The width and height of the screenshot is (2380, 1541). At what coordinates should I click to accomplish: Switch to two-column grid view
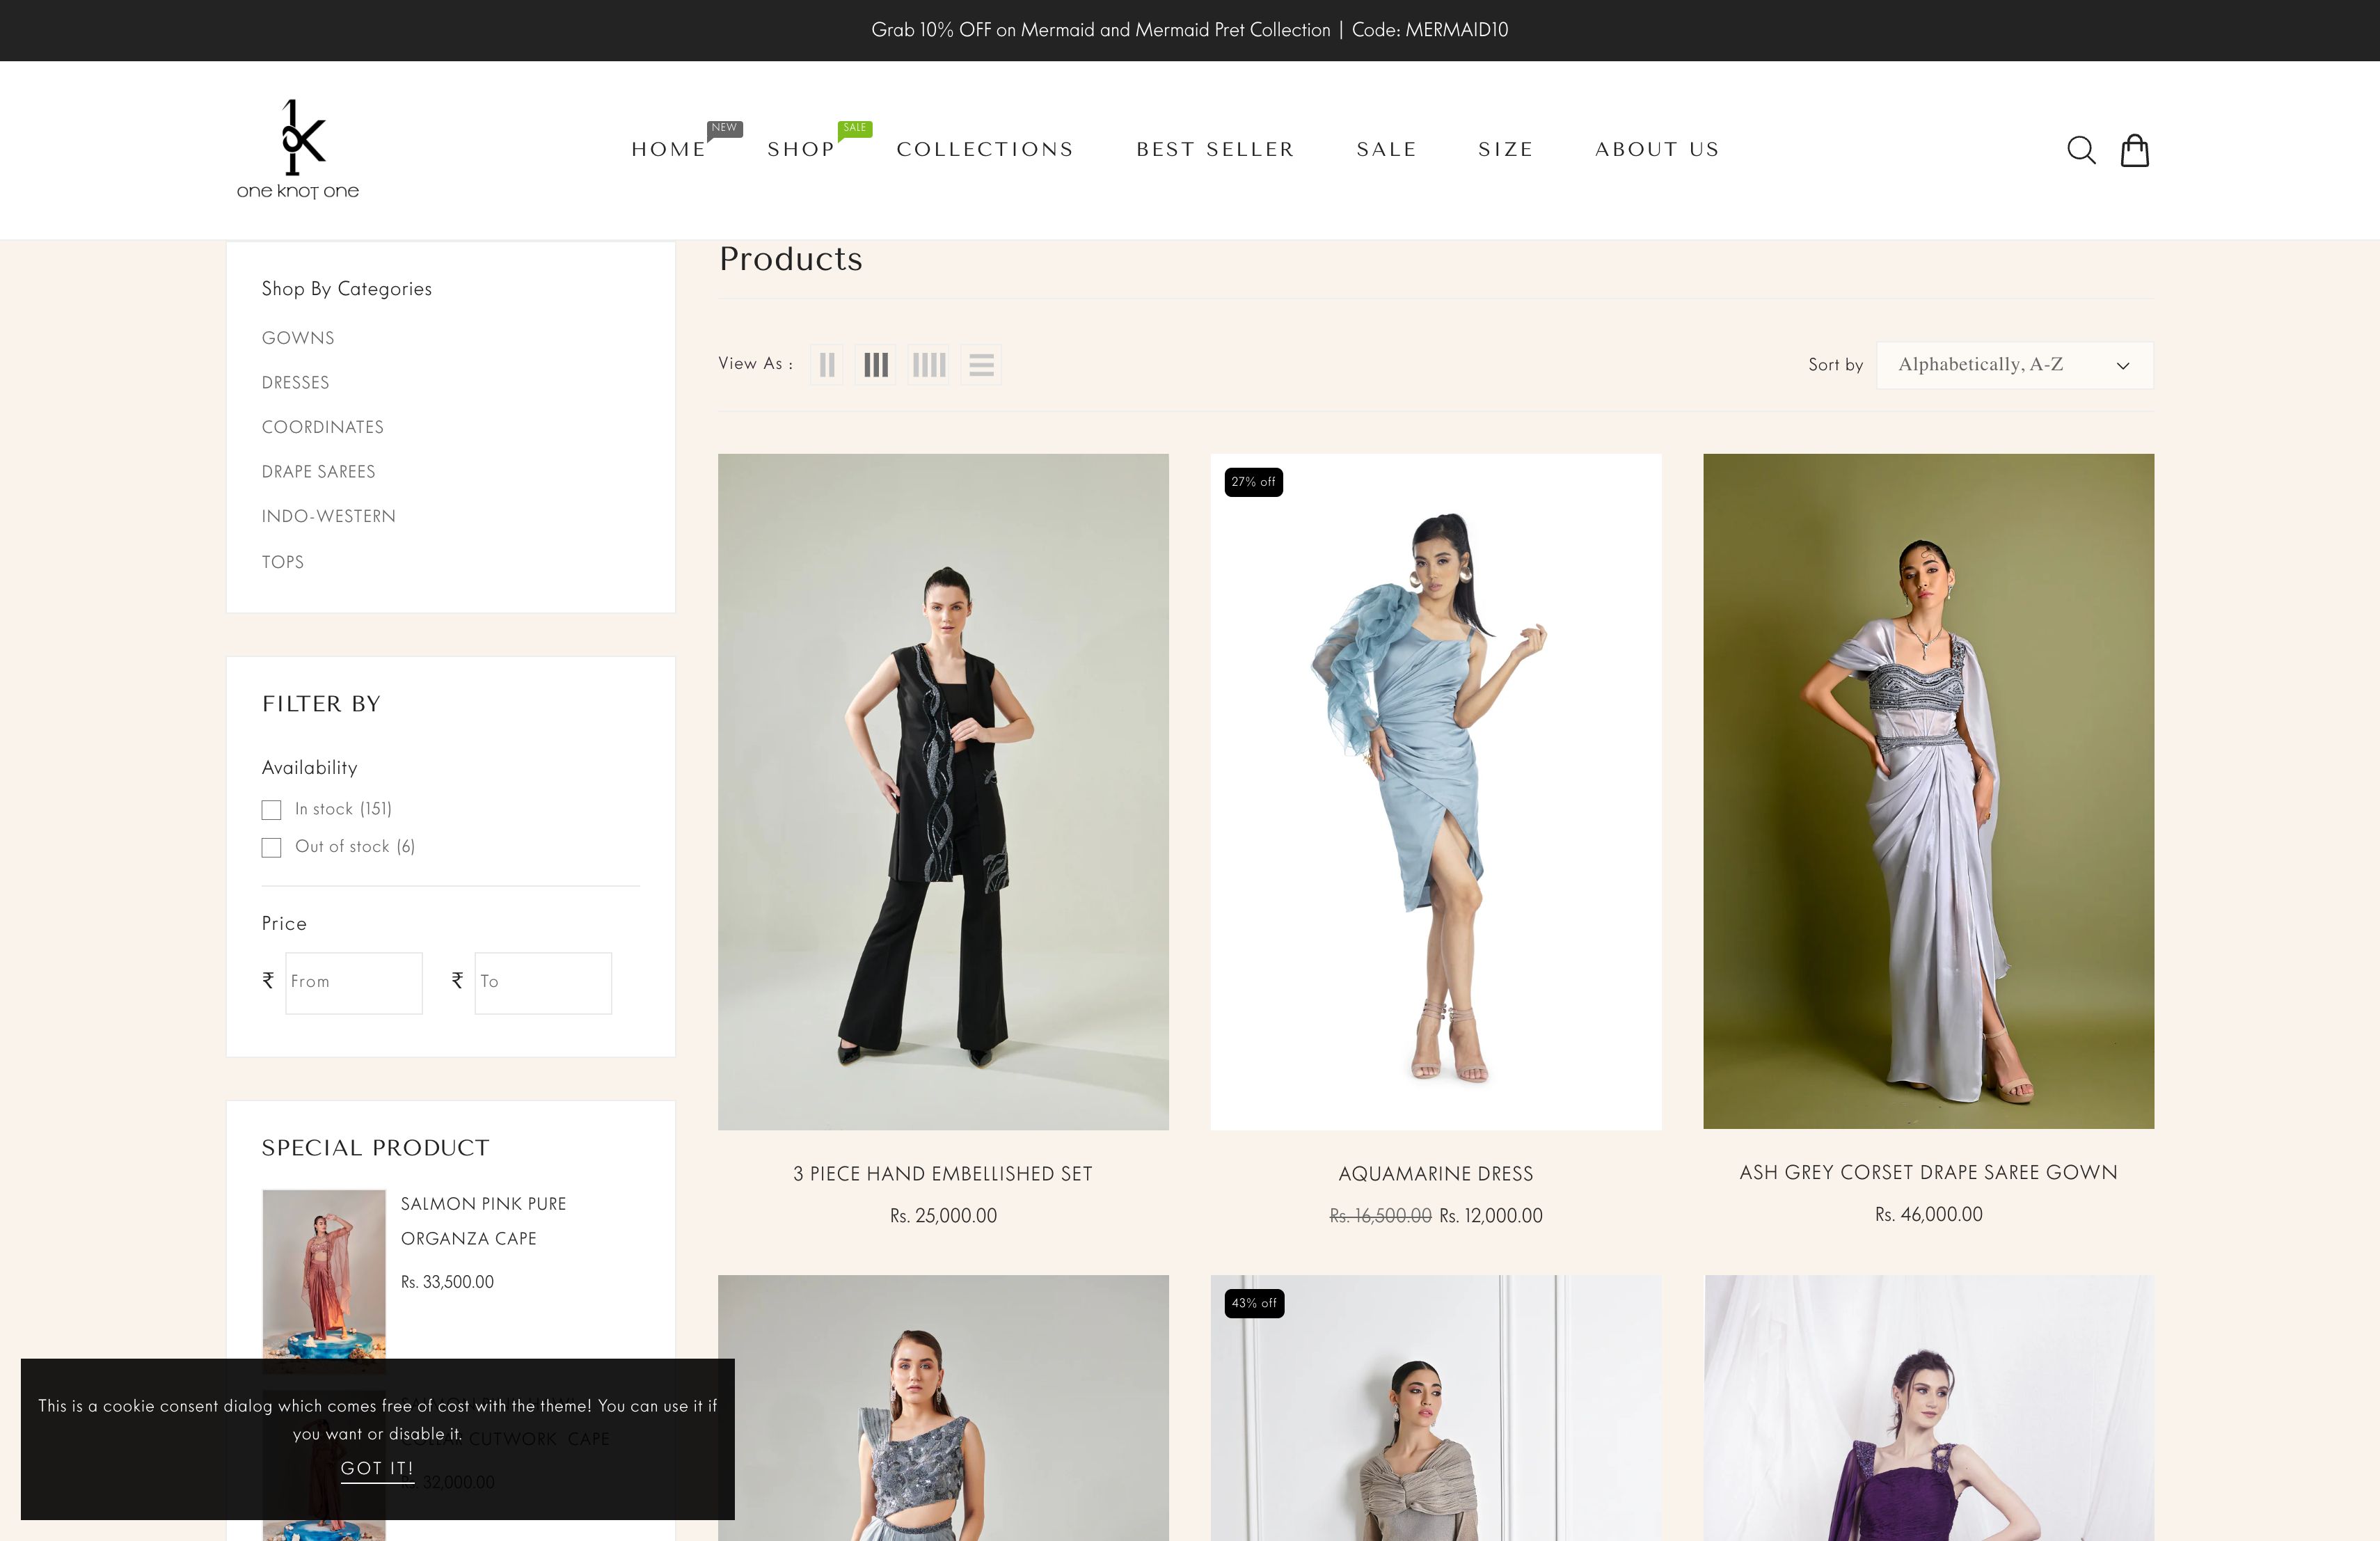[826, 365]
